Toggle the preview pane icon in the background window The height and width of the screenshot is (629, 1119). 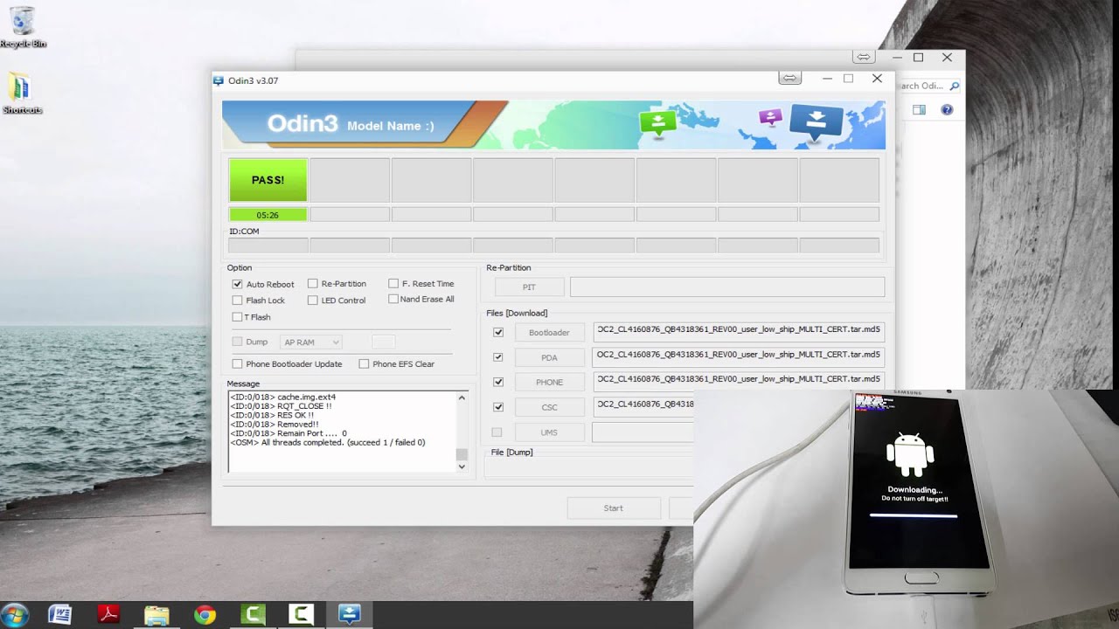pos(919,110)
